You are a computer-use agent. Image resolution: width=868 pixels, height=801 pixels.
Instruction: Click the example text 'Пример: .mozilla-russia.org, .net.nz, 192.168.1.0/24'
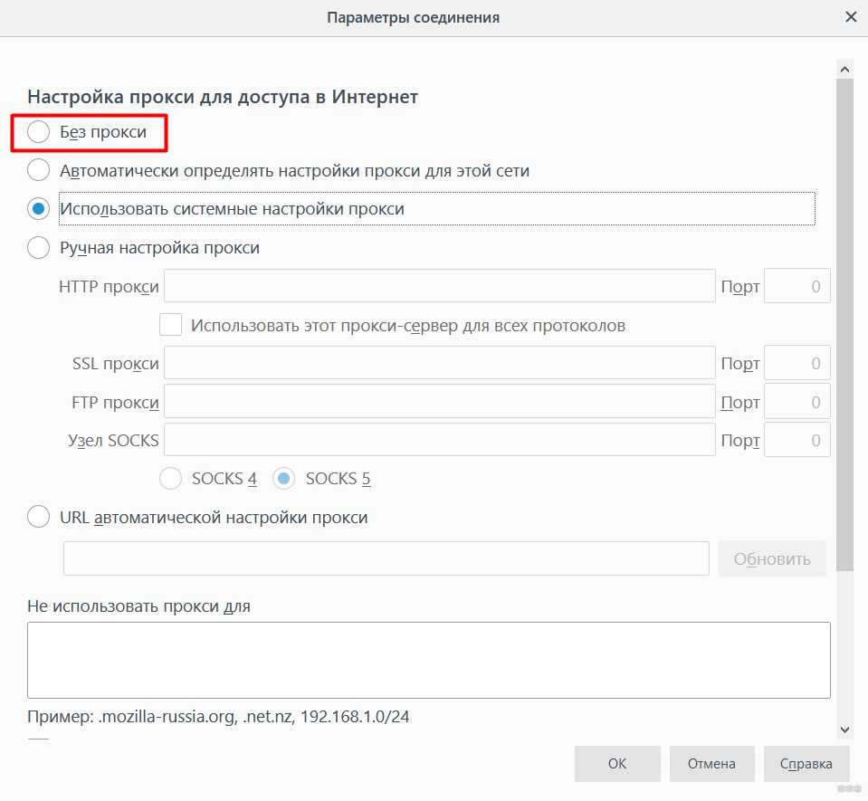218,716
